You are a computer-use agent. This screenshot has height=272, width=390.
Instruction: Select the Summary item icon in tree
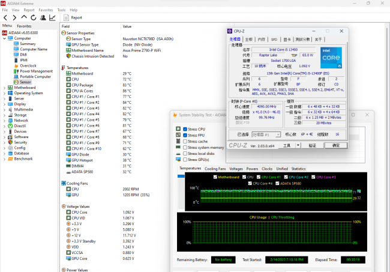(16, 44)
